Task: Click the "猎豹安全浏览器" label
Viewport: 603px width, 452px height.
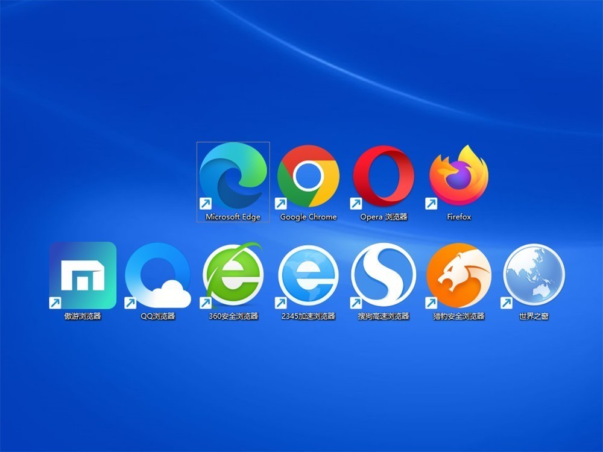Action: pos(459,316)
